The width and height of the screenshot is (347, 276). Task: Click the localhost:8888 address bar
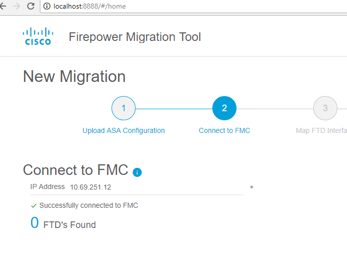pyautogui.click(x=193, y=6)
